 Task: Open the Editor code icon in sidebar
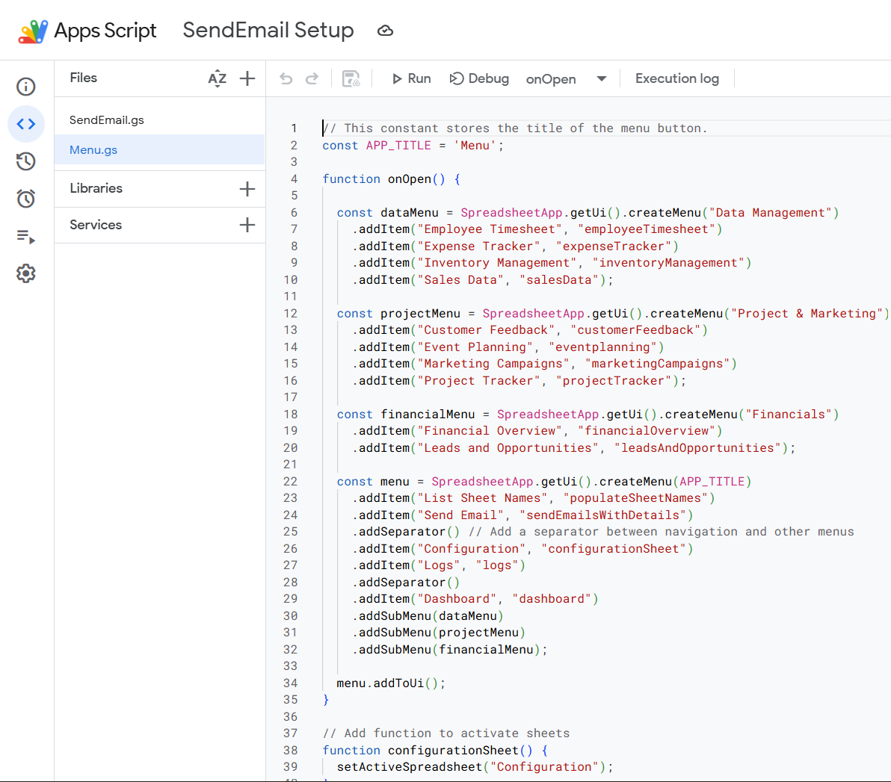(26, 124)
